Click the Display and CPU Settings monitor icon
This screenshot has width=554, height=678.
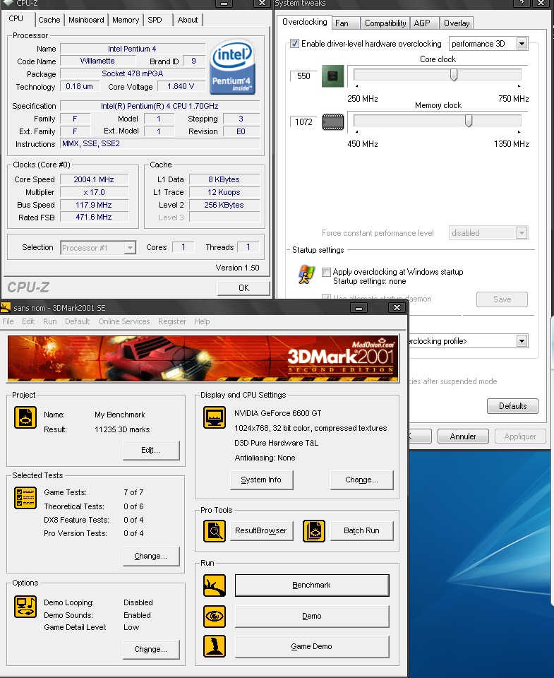(x=215, y=417)
